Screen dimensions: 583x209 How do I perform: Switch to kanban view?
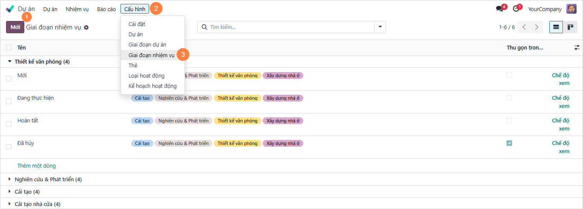coord(570,27)
